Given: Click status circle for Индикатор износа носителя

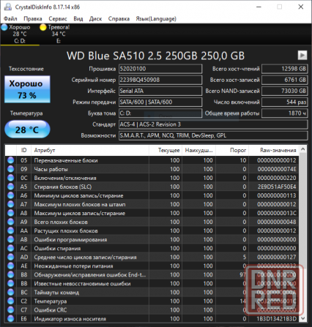Looking at the screenshot, I should (10, 318).
